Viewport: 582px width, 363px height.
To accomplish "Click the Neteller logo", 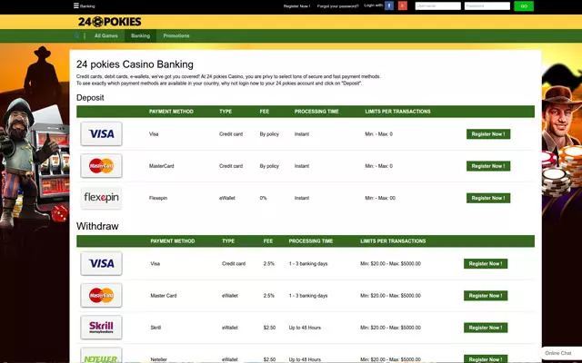I will (101, 356).
